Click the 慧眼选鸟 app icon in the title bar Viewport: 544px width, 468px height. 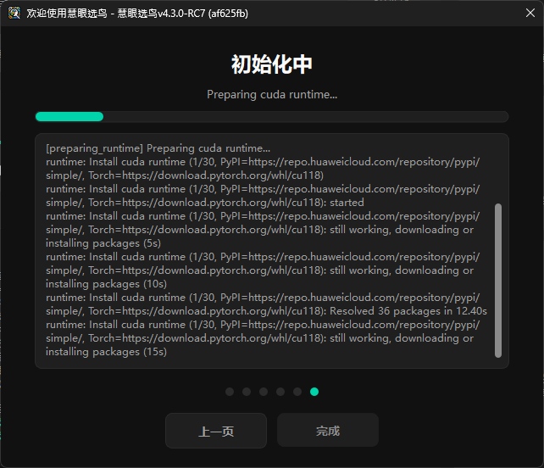pos(14,14)
